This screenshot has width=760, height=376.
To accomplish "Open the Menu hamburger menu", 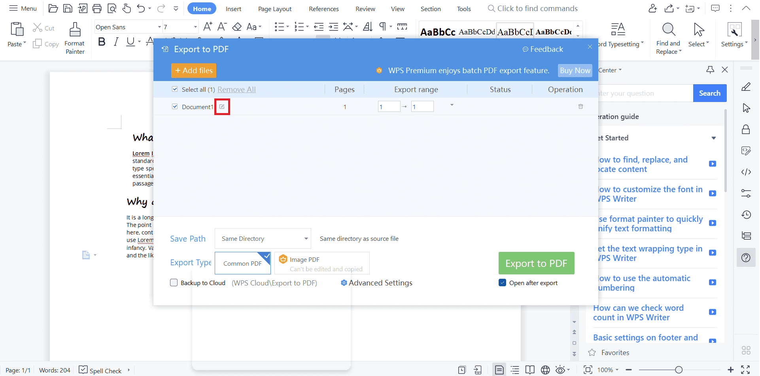I will pos(23,8).
